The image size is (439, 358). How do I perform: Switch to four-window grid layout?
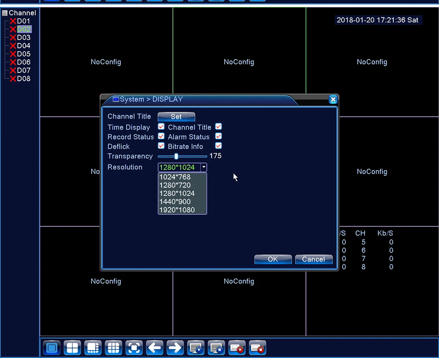point(72,348)
